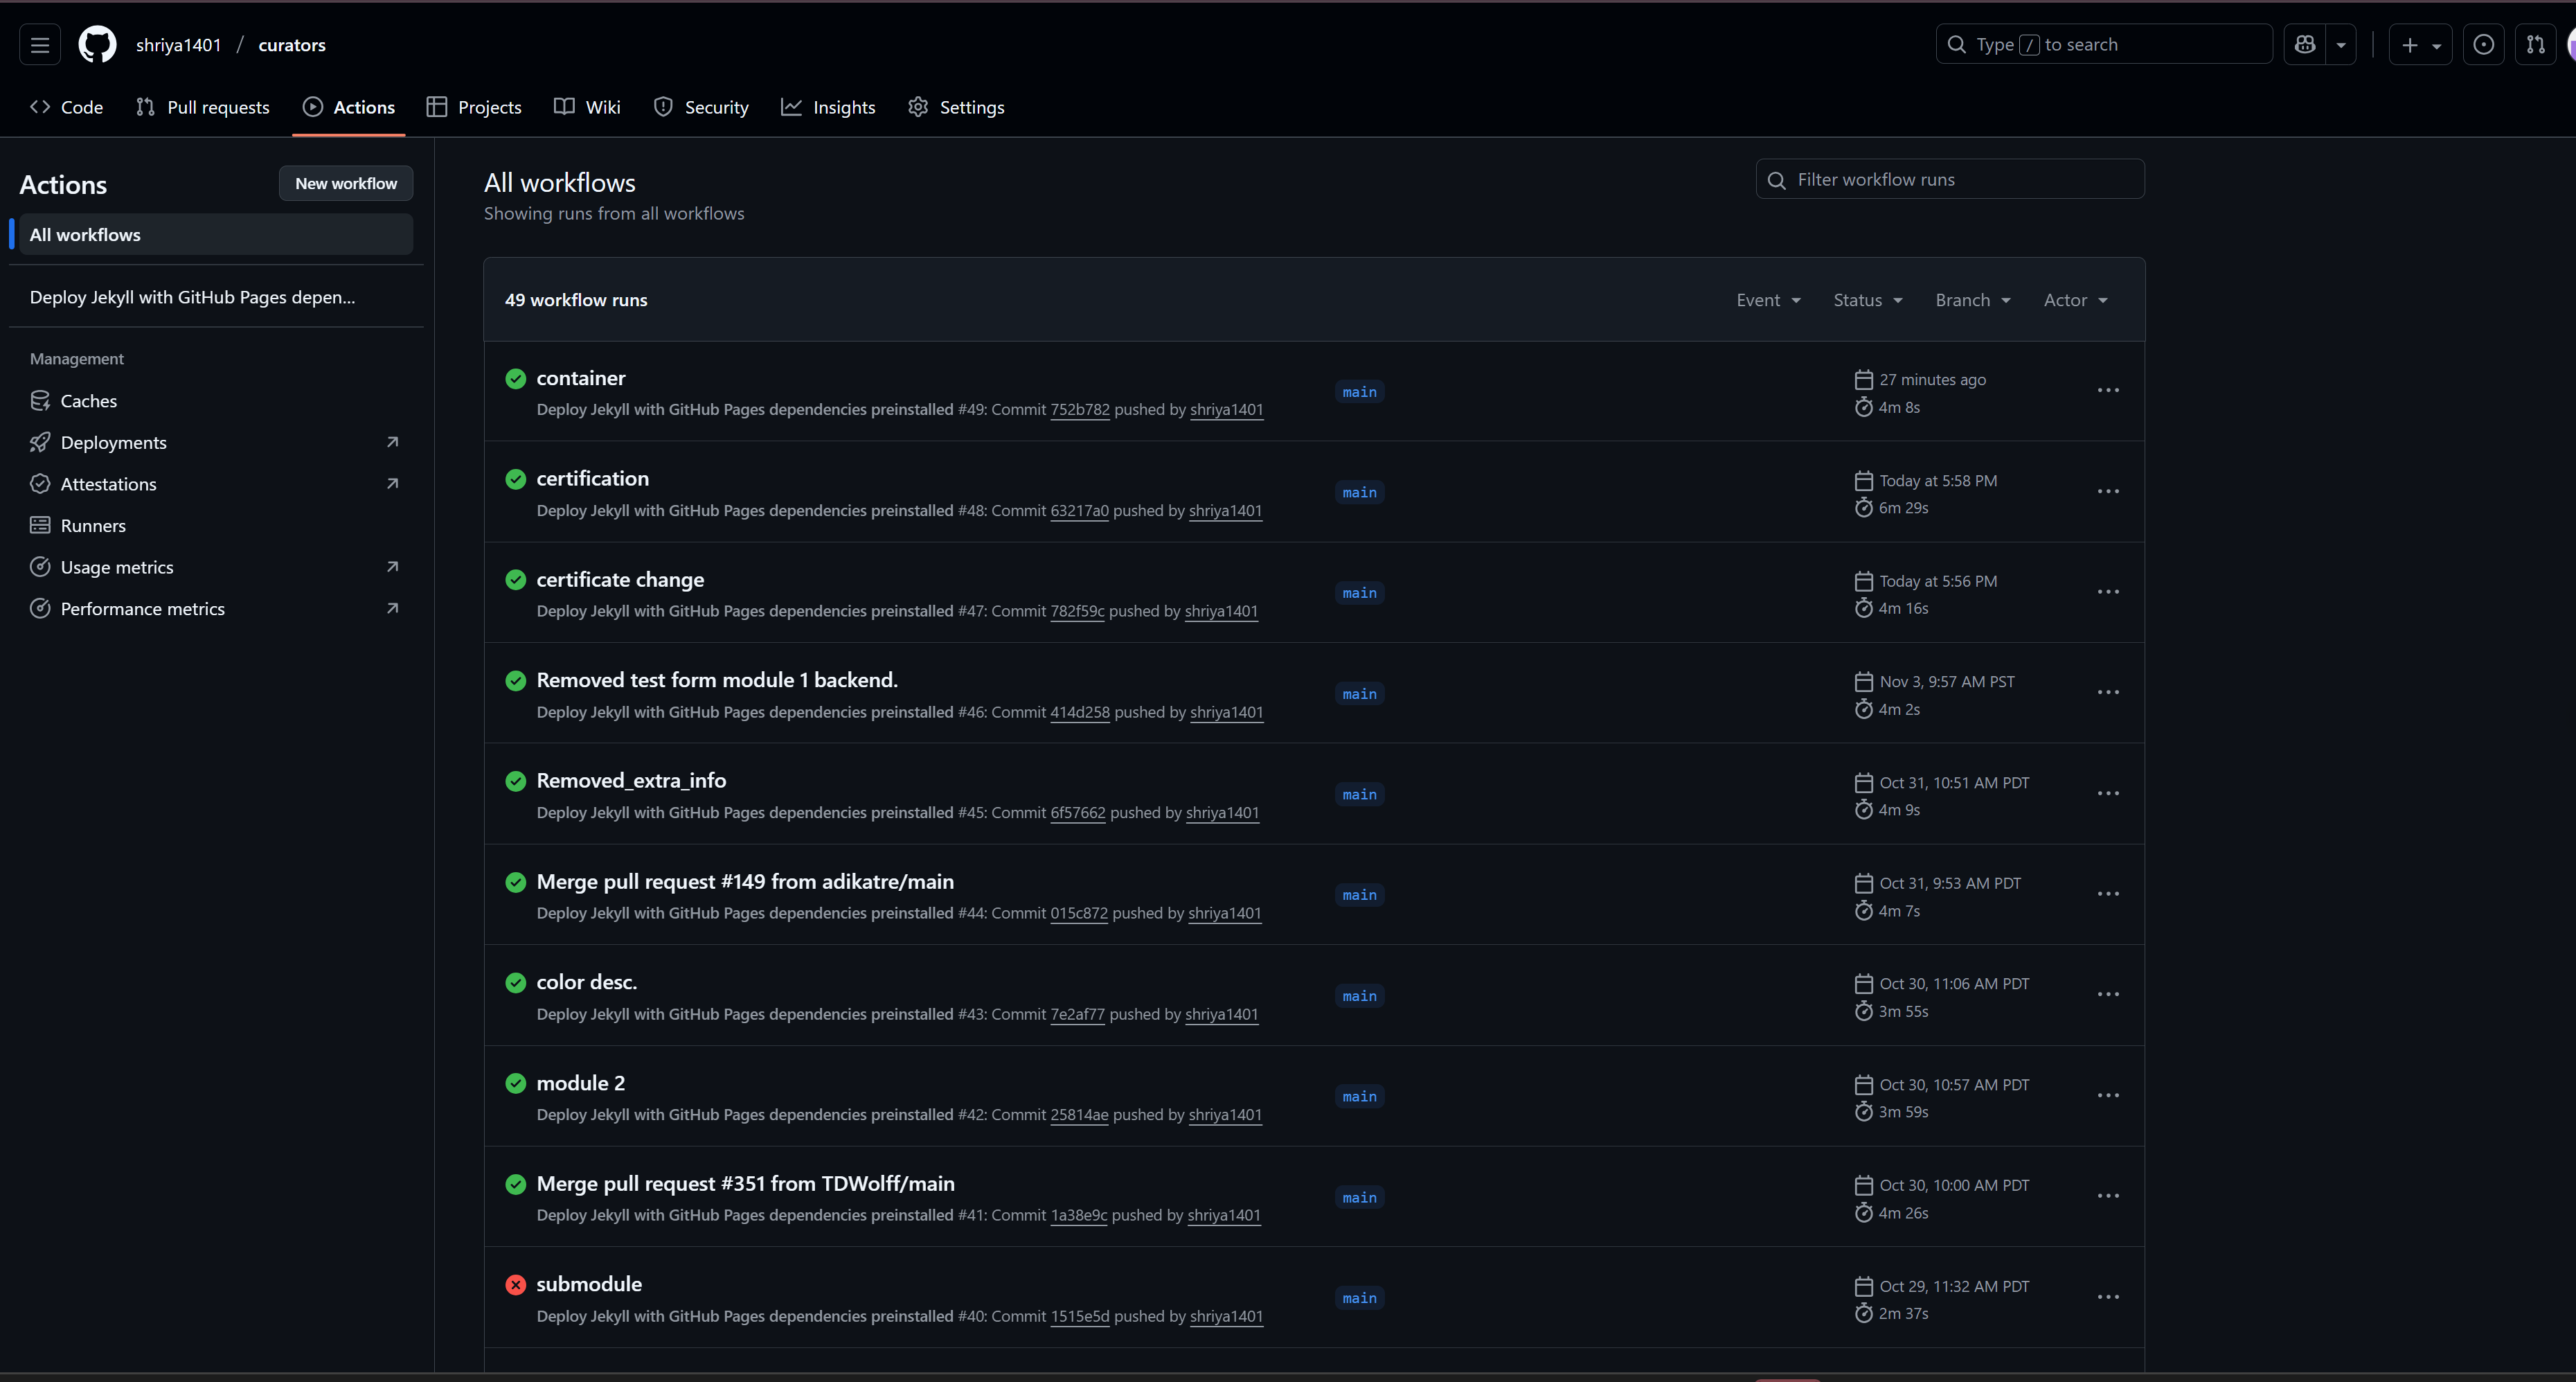Open the kebab menu for the container run
The image size is (2576, 1382).
pos(2108,391)
